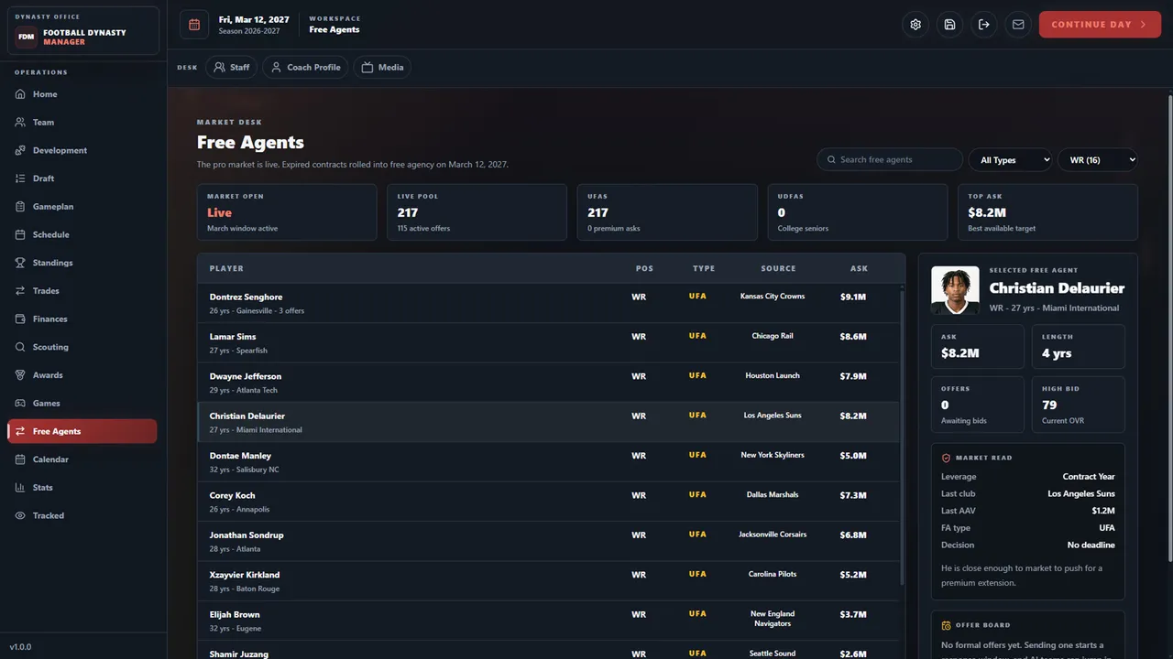Open settings gear icon

click(915, 25)
